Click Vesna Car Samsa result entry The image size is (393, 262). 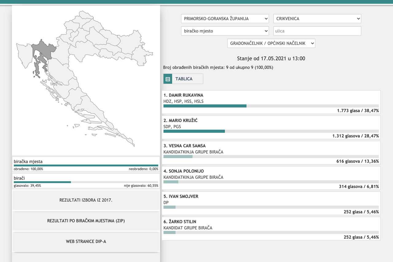tap(271, 153)
